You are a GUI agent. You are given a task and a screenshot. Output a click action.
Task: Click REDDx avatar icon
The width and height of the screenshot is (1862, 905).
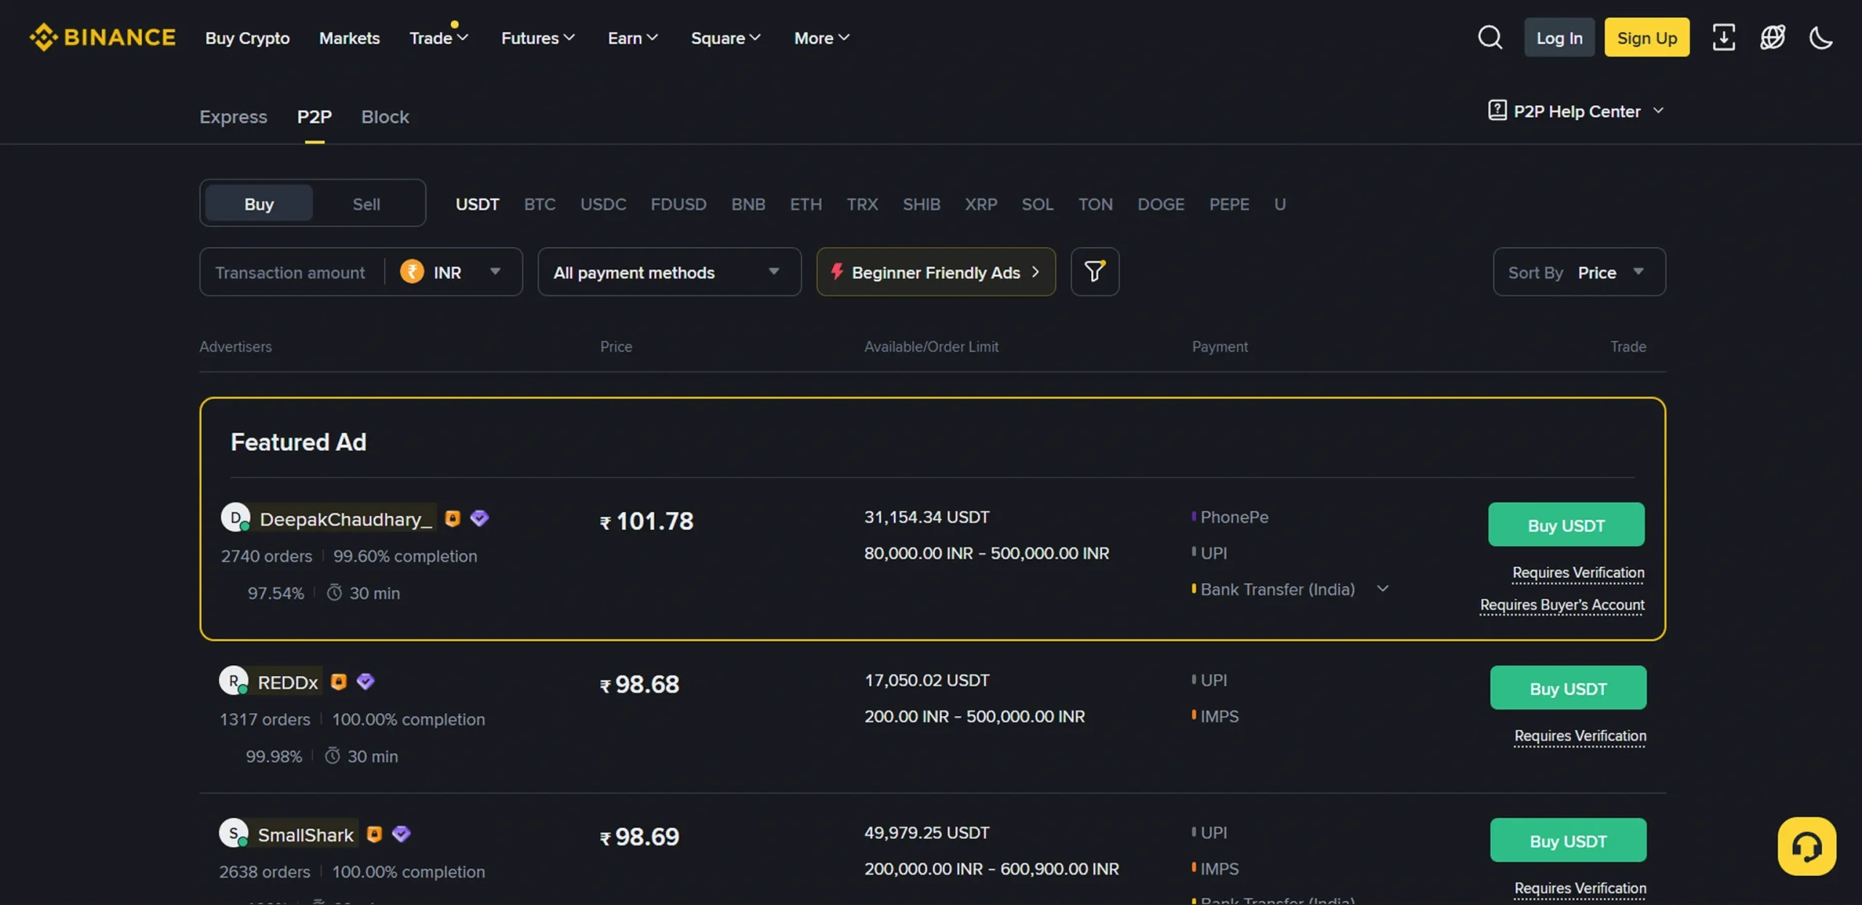(233, 680)
